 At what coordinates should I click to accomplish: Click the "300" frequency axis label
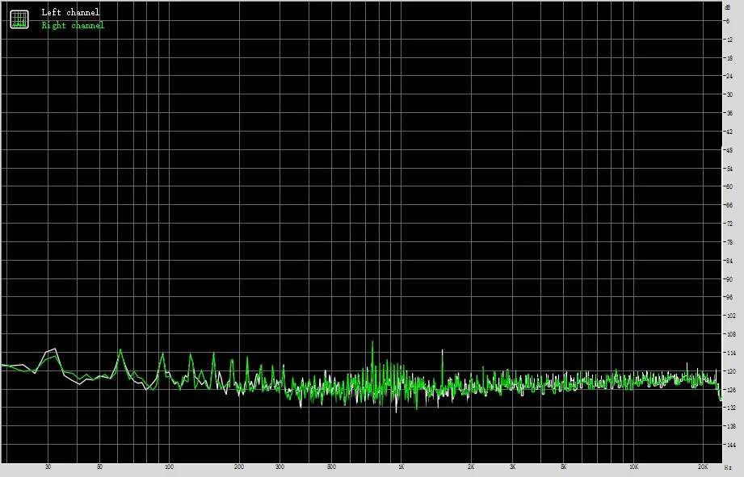point(280,467)
